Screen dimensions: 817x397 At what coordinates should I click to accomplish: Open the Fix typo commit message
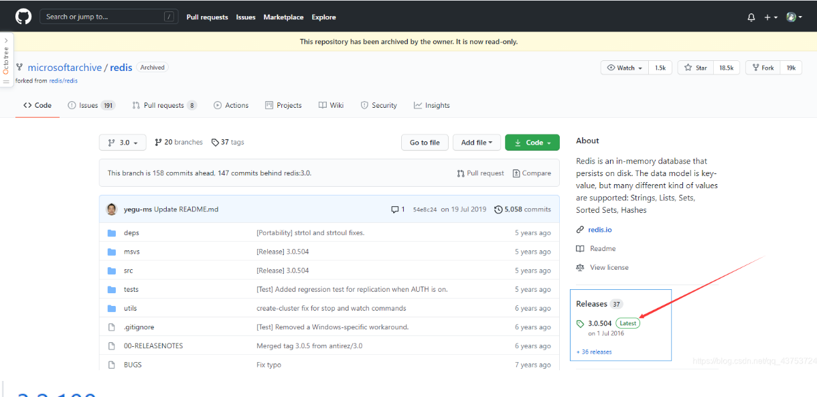(269, 365)
